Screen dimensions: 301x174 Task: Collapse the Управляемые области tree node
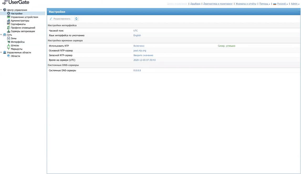(1, 52)
